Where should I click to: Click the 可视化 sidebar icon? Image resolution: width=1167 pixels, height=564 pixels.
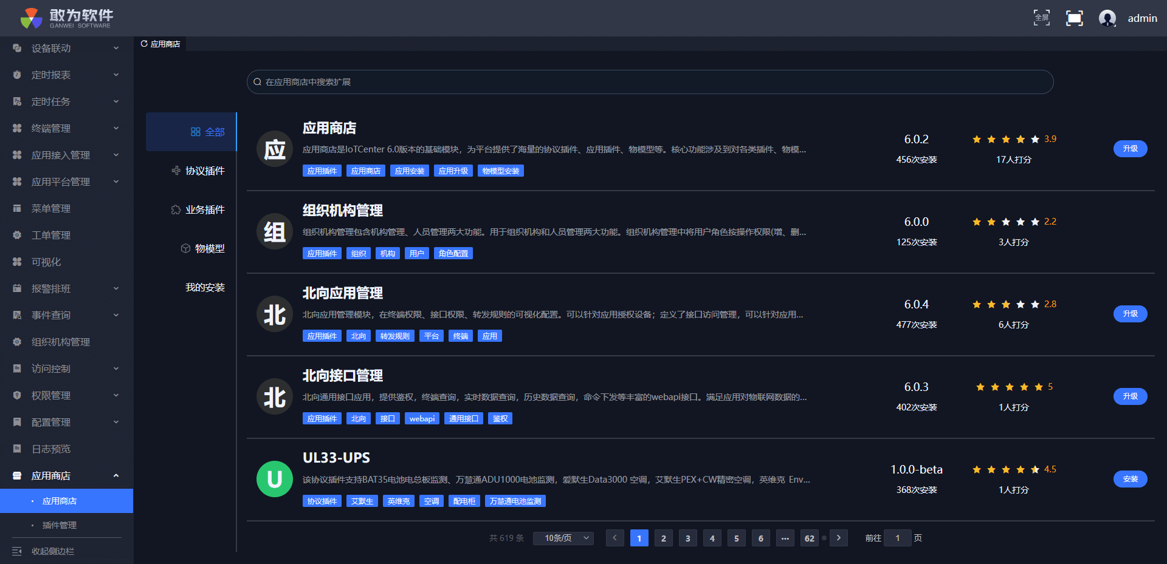(17, 262)
